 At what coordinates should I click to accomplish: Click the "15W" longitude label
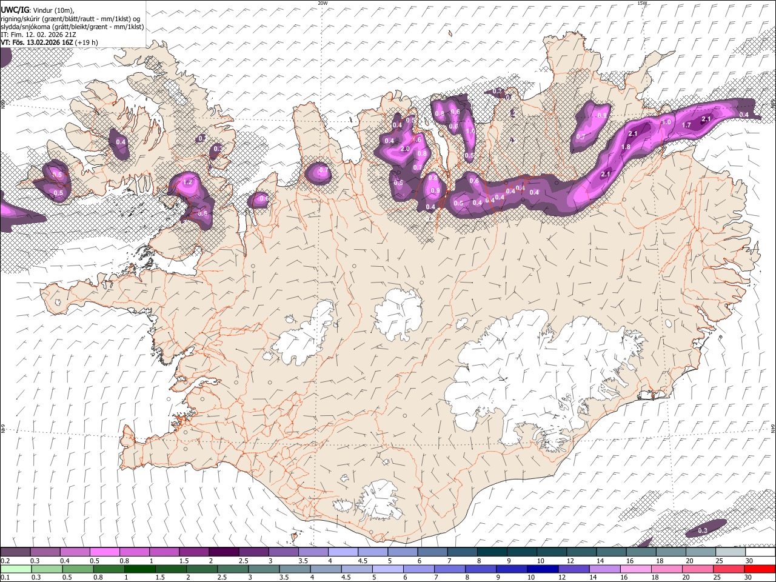pyautogui.click(x=642, y=3)
